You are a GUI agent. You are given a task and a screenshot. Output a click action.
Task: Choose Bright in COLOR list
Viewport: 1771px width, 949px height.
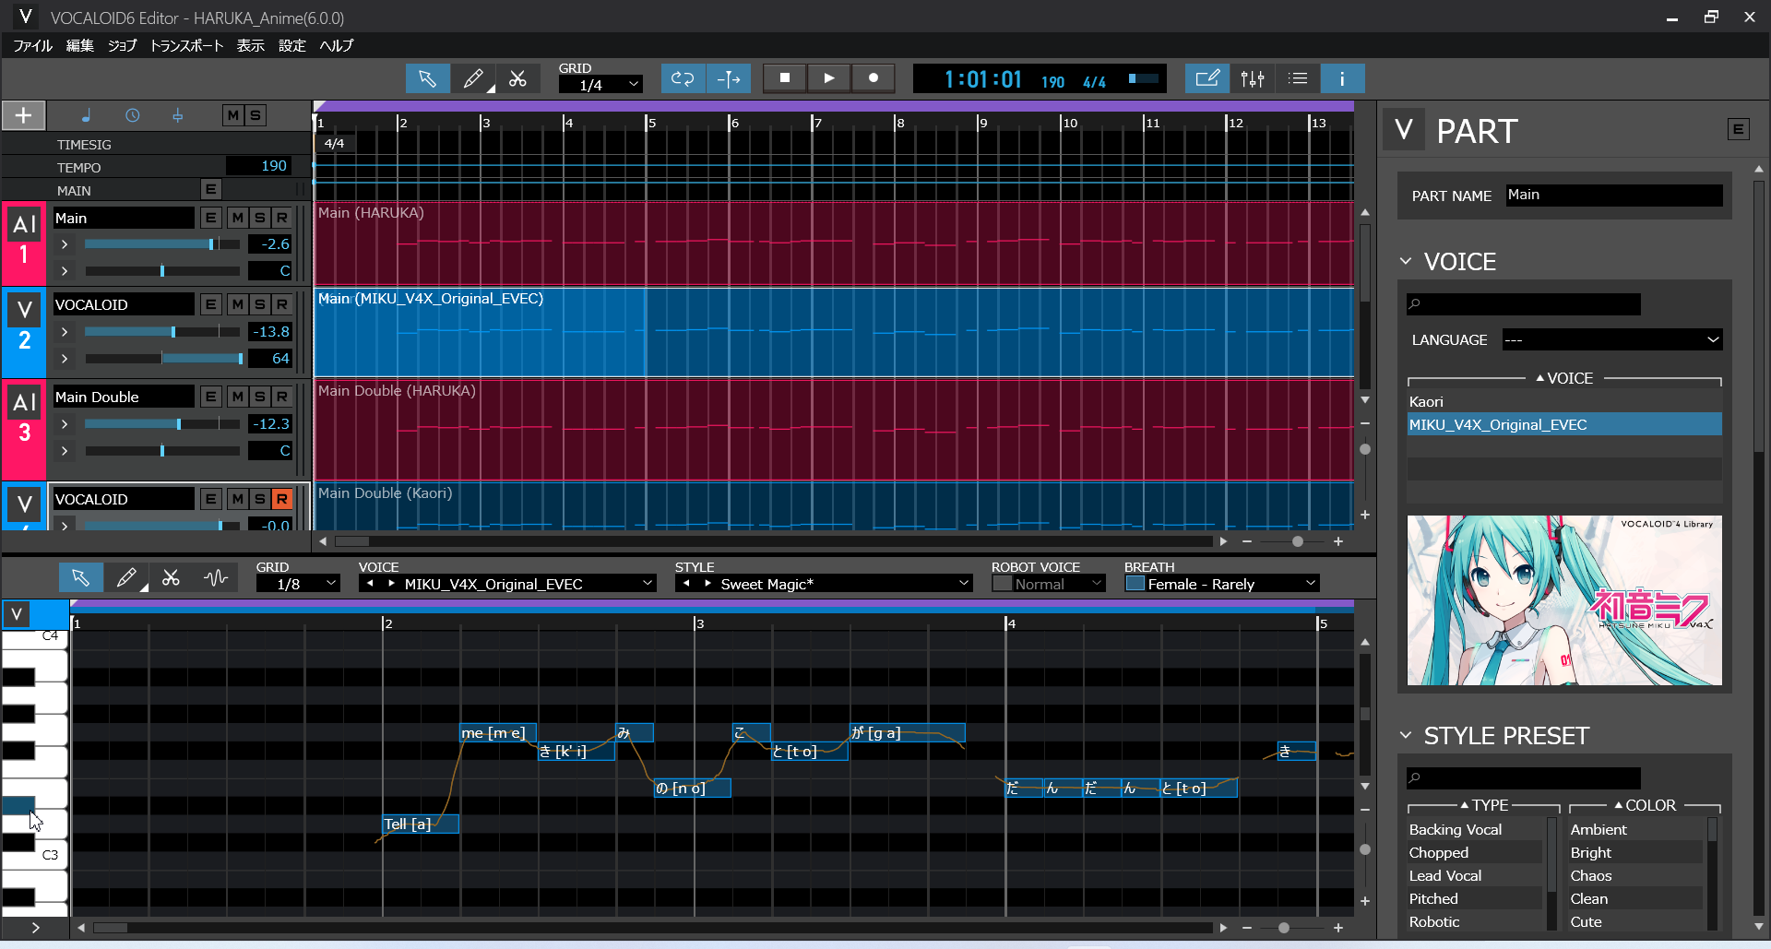(x=1635, y=852)
